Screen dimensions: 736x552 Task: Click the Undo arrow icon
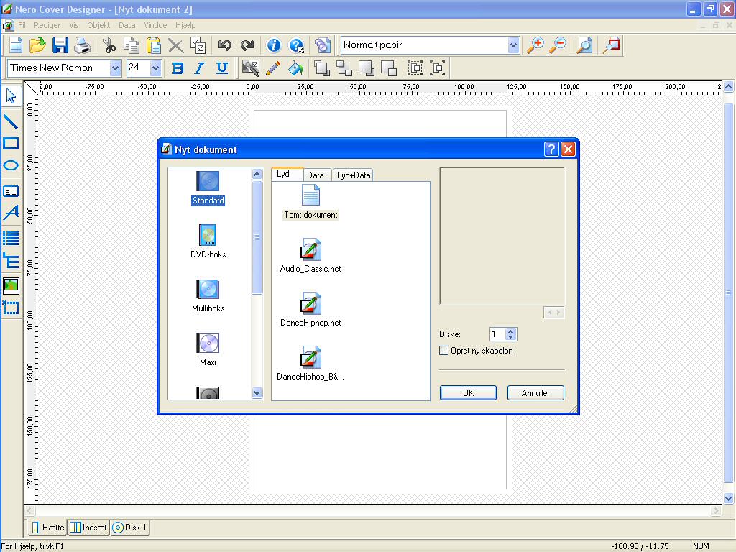click(225, 45)
